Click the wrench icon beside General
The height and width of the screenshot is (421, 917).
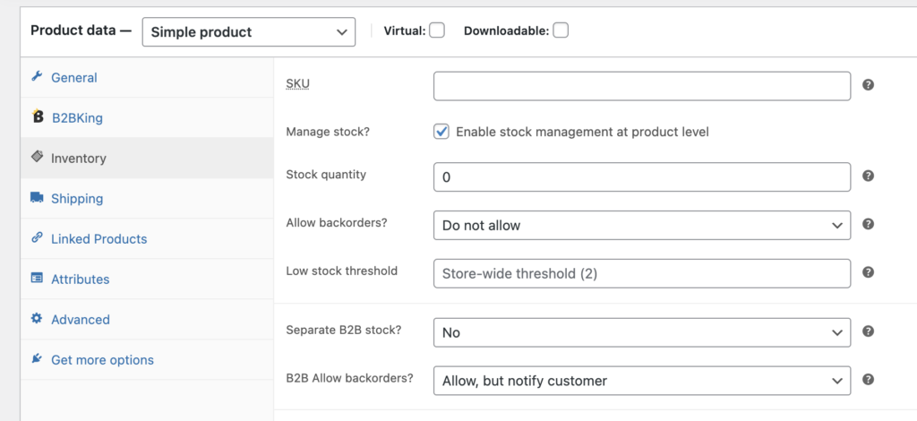(37, 77)
